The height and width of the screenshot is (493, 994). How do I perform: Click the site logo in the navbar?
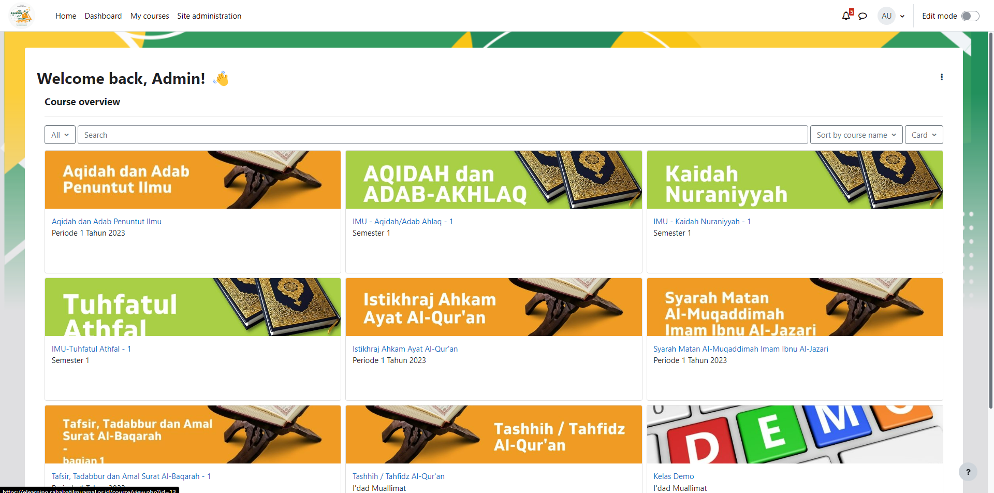click(21, 16)
